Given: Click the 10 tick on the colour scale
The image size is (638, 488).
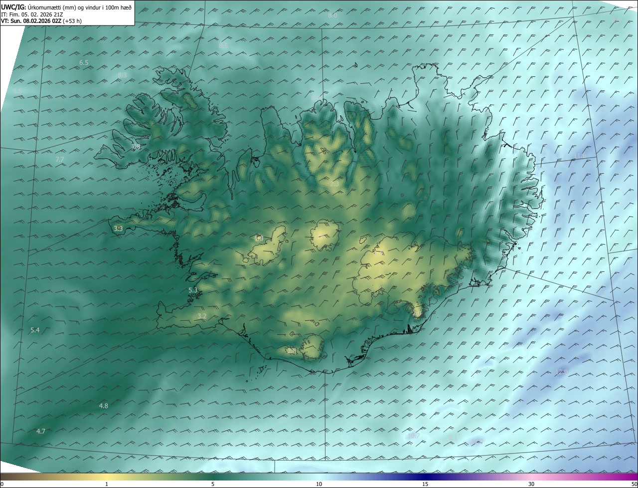Looking at the screenshot, I should point(319,485).
